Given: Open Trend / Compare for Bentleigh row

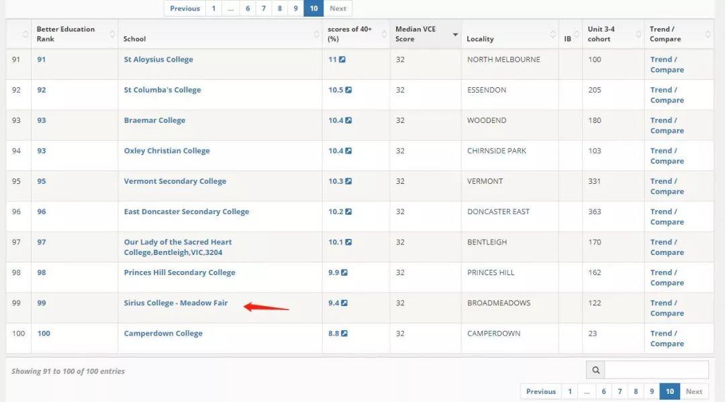Looking at the screenshot, I should [667, 248].
